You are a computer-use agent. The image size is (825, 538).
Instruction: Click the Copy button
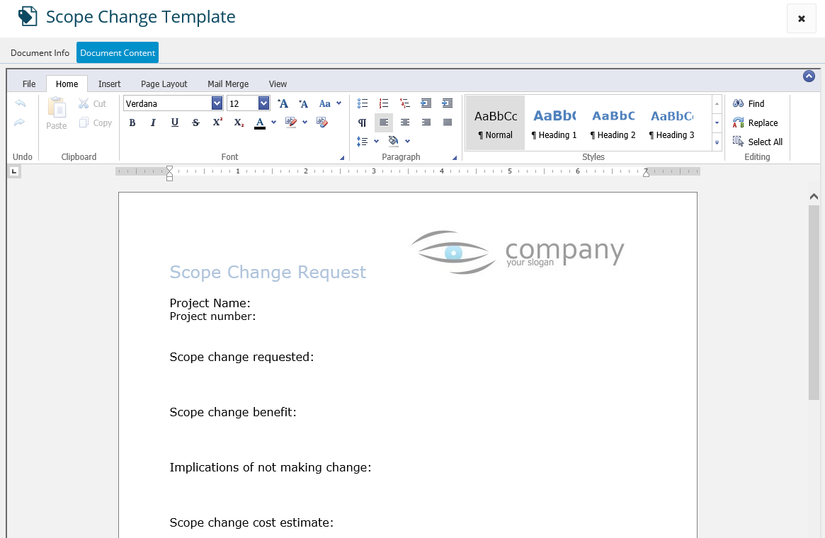click(x=95, y=122)
